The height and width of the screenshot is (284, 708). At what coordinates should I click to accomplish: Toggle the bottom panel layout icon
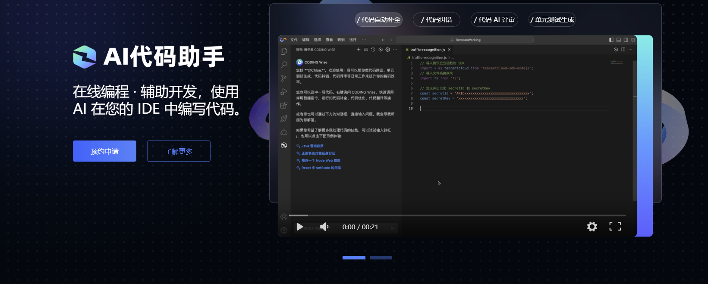tap(618, 40)
